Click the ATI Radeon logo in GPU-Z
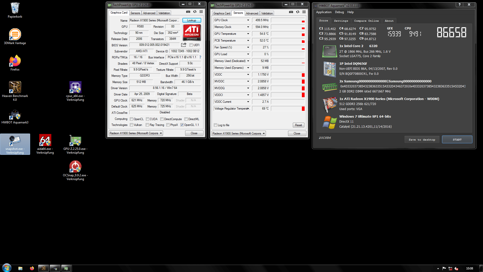Image resolution: width=483 pixels, height=272 pixels. click(x=192, y=32)
